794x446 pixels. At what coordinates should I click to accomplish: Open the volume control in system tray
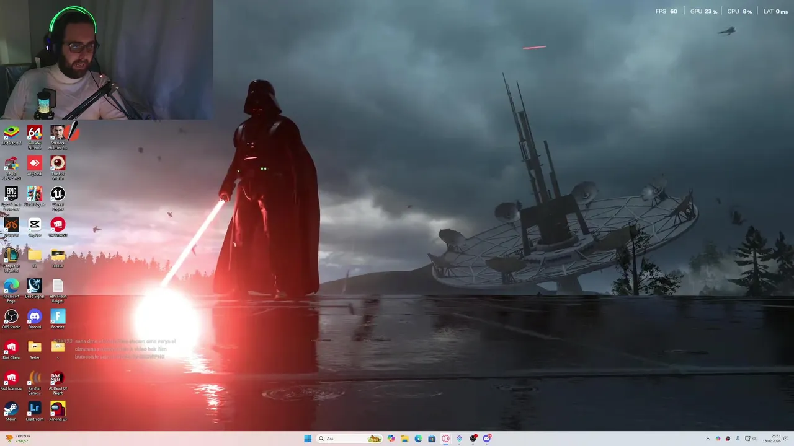click(x=754, y=439)
